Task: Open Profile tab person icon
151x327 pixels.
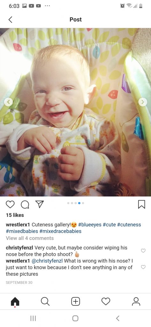Action: pyautogui.click(x=136, y=301)
